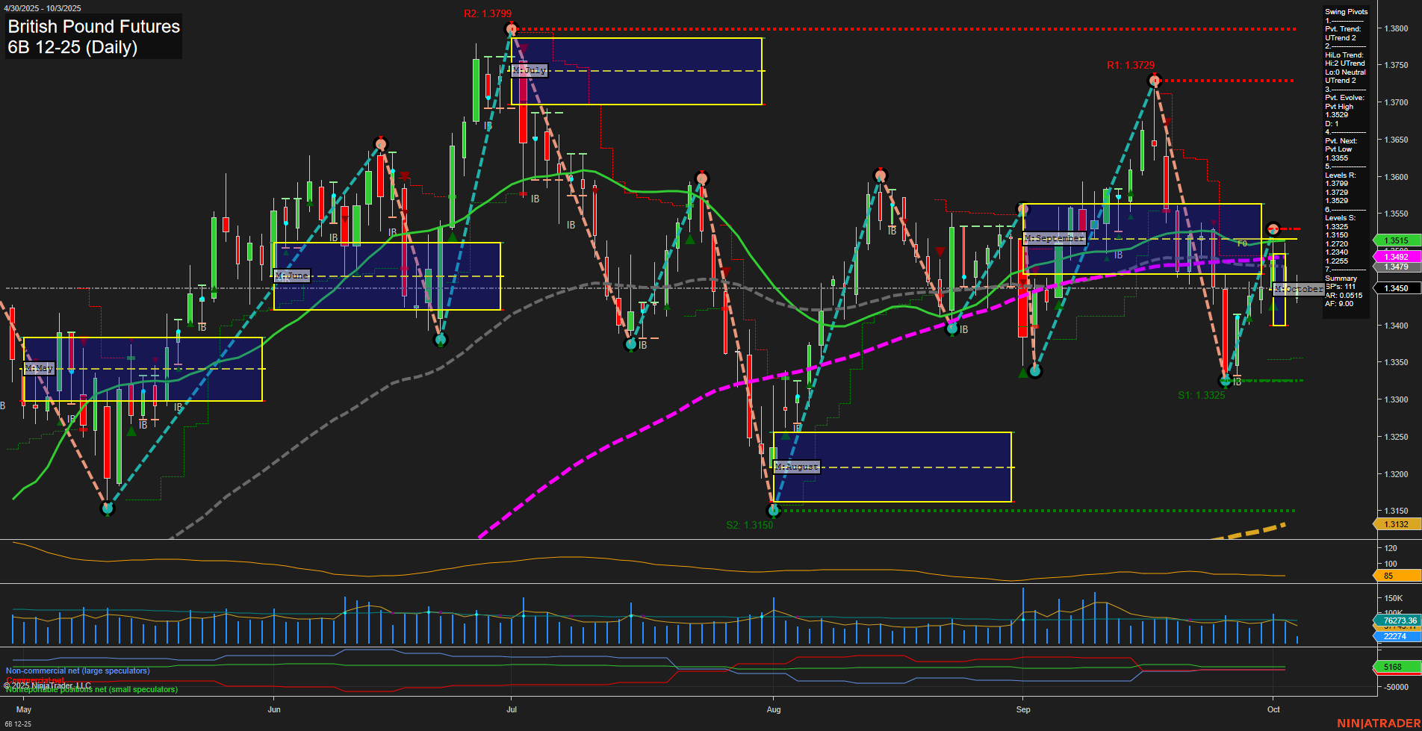1422x731 pixels.
Task: Toggle the Non-commercial net (large speculators) legend
Action: [x=77, y=671]
